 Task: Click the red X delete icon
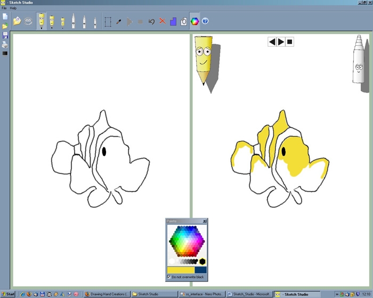point(162,21)
